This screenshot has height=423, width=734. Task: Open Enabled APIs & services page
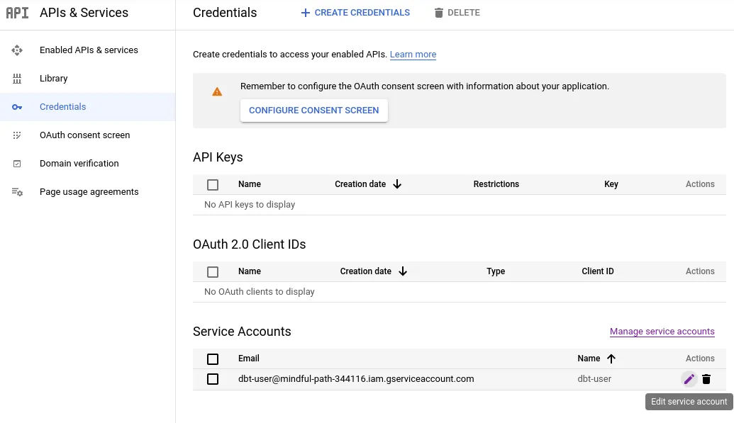(x=89, y=50)
